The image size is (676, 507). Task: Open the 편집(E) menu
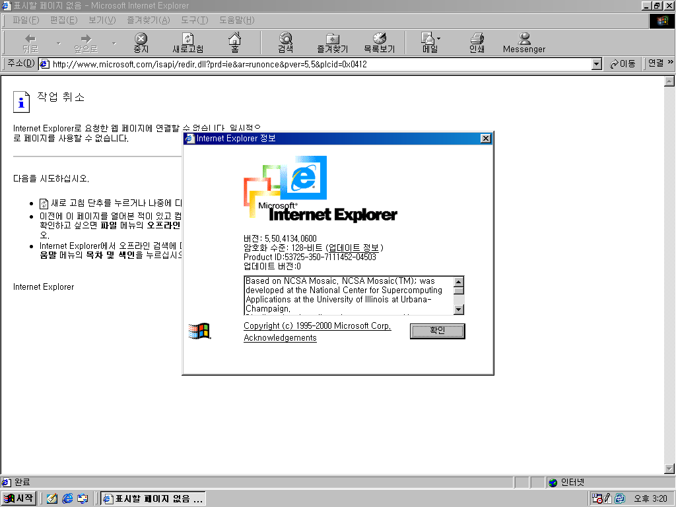pyautogui.click(x=63, y=20)
